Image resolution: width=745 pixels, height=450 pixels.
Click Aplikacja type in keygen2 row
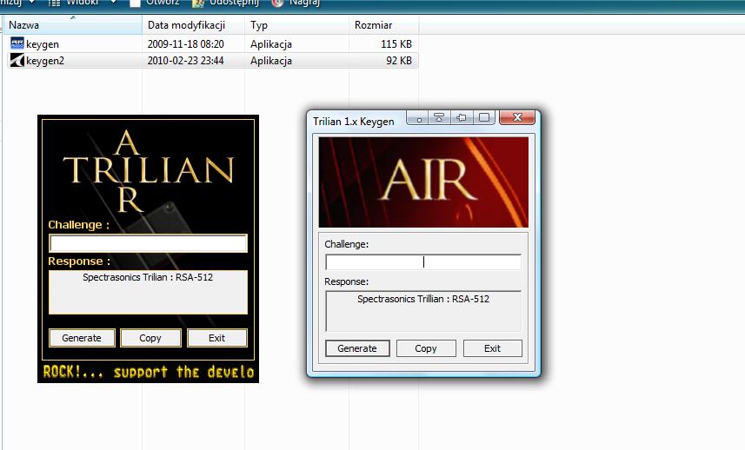coord(271,61)
